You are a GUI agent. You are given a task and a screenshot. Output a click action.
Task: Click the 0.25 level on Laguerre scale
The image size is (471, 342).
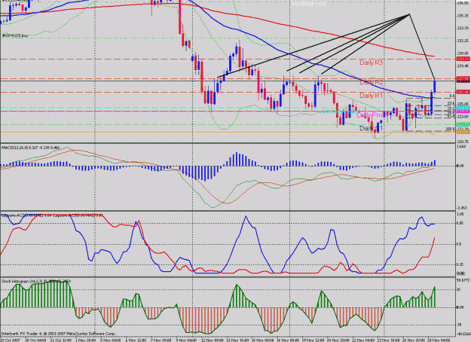(460, 264)
